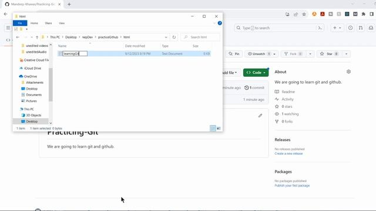Open GitHub create new plus dropdown
376x211 pixels.
337,28
